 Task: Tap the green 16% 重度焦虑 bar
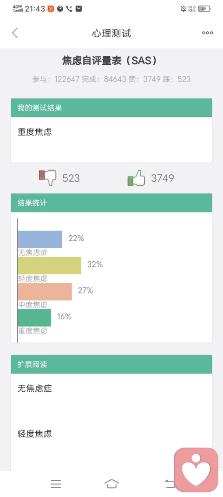click(34, 318)
